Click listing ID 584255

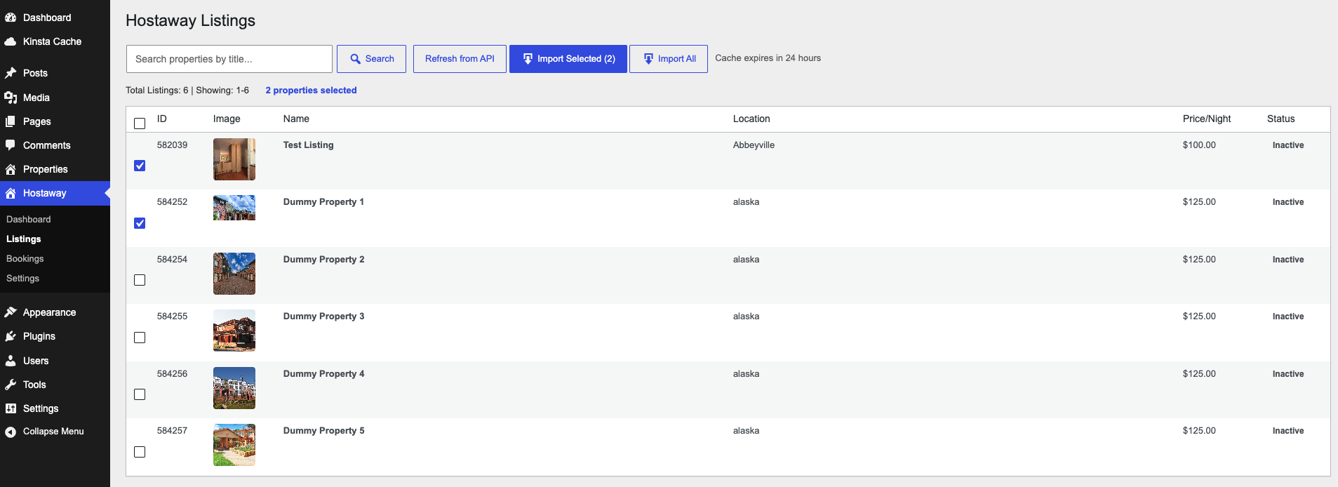pos(173,316)
